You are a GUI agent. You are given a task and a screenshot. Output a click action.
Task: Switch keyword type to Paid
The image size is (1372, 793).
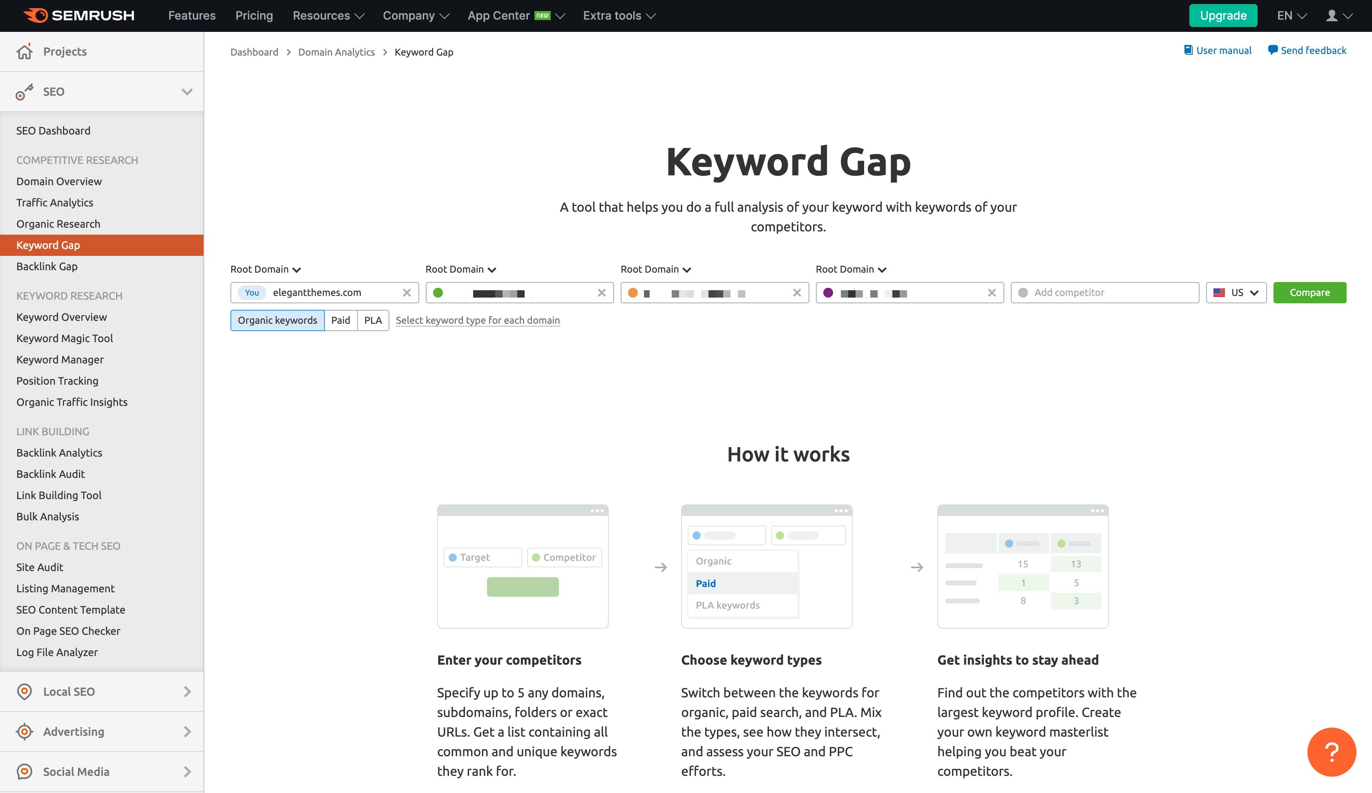pos(340,320)
